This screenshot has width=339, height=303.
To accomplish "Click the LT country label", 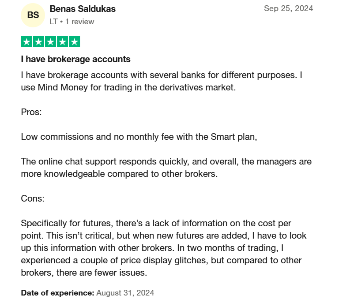I will point(53,22).
